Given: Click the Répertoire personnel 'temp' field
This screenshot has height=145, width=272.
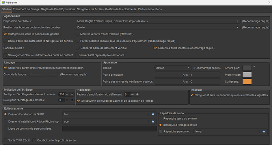Looking at the screenshot, I should [x=227, y=132].
